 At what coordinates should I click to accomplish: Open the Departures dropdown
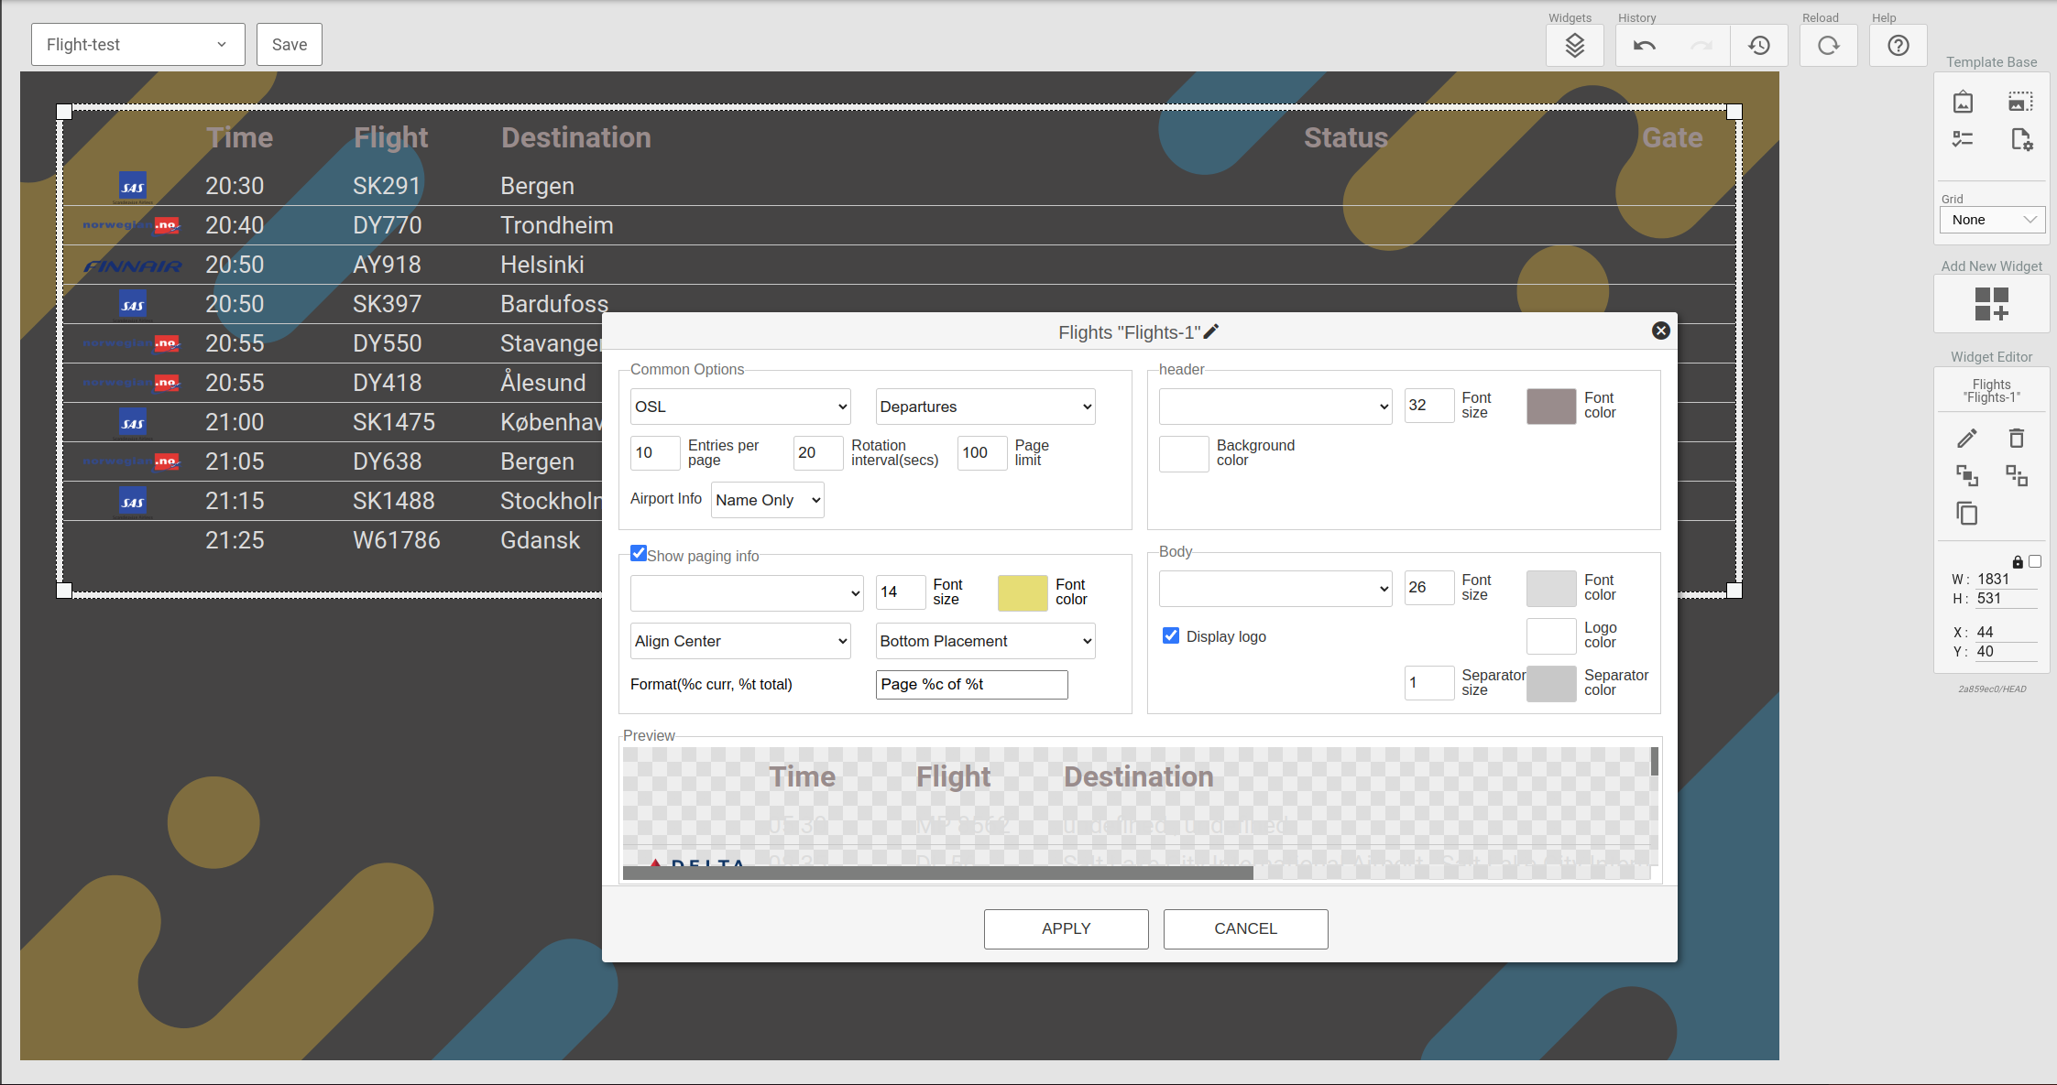pos(985,407)
